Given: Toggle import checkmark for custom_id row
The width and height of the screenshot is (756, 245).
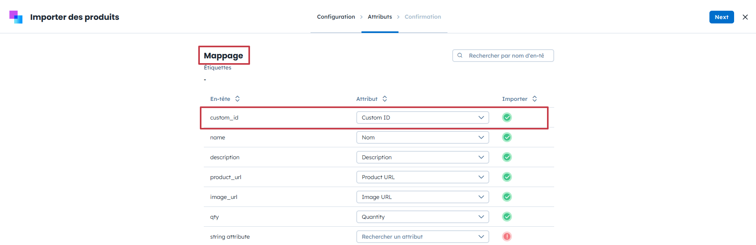Looking at the screenshot, I should click(507, 118).
